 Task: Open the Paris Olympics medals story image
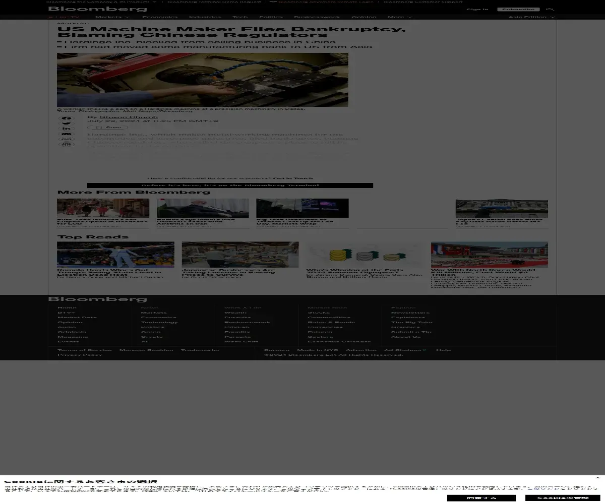365,255
